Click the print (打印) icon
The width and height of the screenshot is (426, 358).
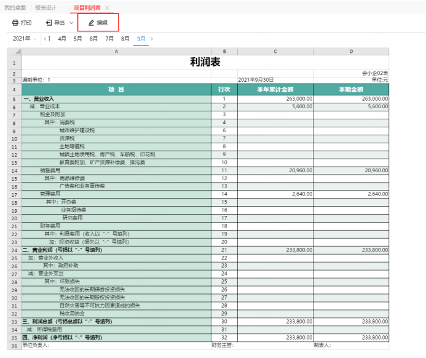[x=15, y=23]
